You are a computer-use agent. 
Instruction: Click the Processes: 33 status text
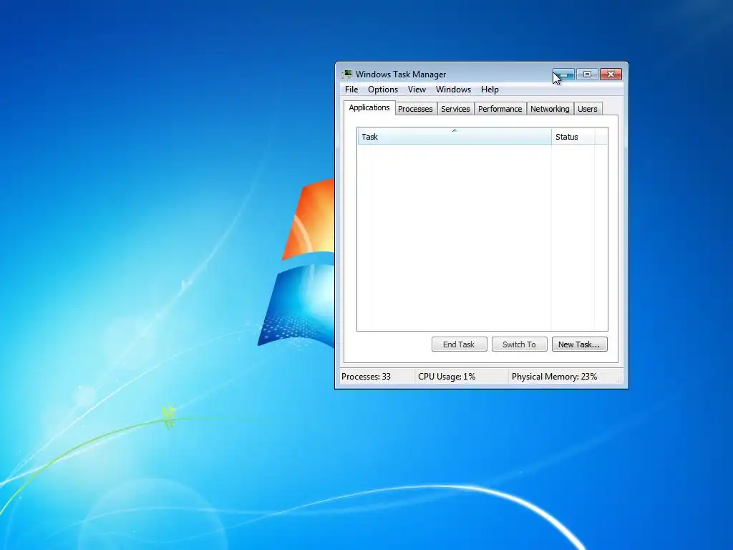click(366, 377)
